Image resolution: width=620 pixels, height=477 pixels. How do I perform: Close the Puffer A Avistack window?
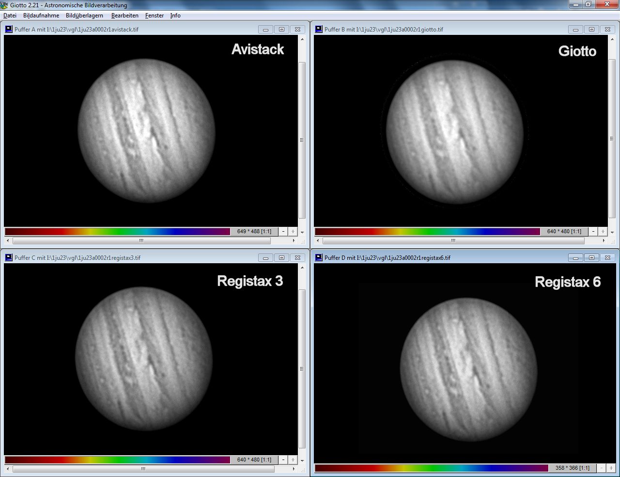(x=297, y=30)
